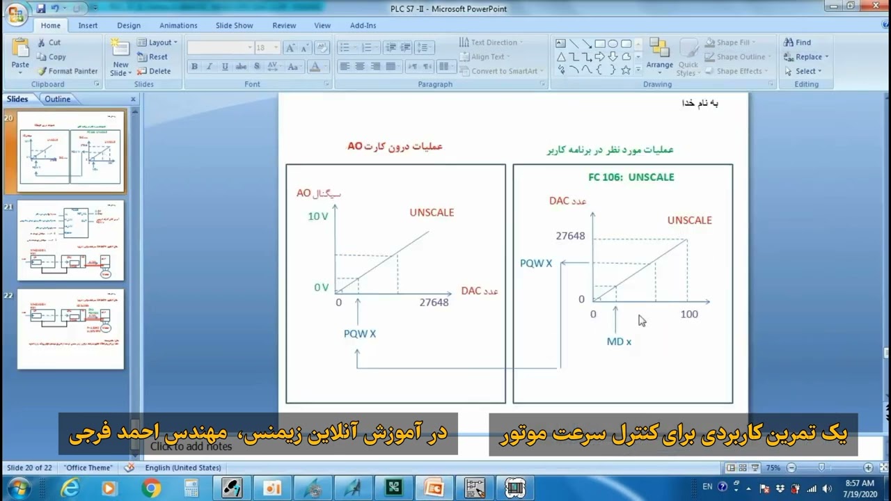
Task: Insert a New Slide
Action: [x=120, y=57]
